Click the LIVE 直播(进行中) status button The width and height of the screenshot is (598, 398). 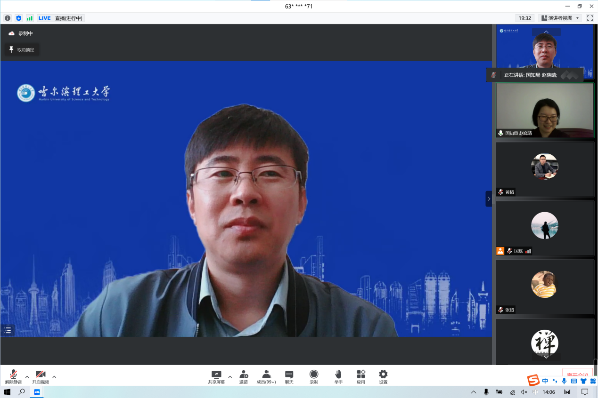(x=61, y=18)
